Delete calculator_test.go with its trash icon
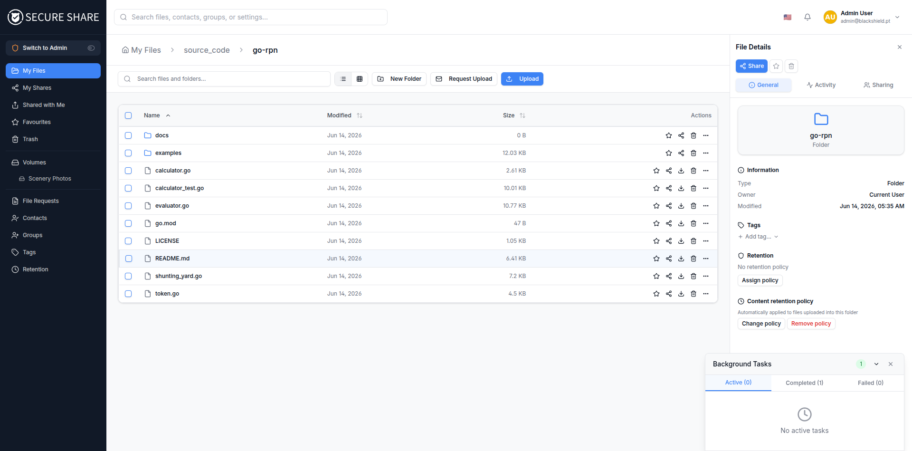The width and height of the screenshot is (912, 451). [693, 188]
